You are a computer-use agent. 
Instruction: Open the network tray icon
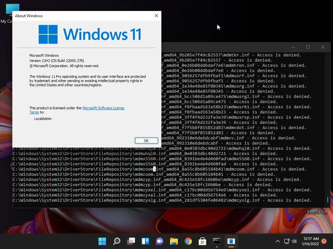287,241
